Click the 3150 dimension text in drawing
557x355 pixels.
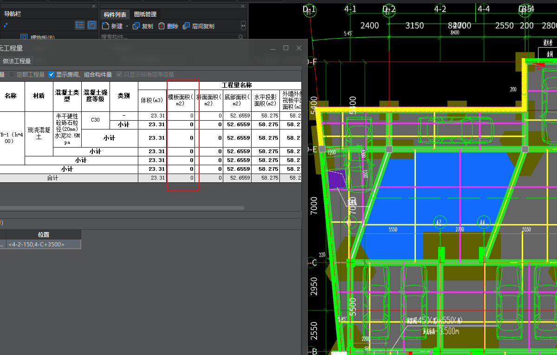415,26
